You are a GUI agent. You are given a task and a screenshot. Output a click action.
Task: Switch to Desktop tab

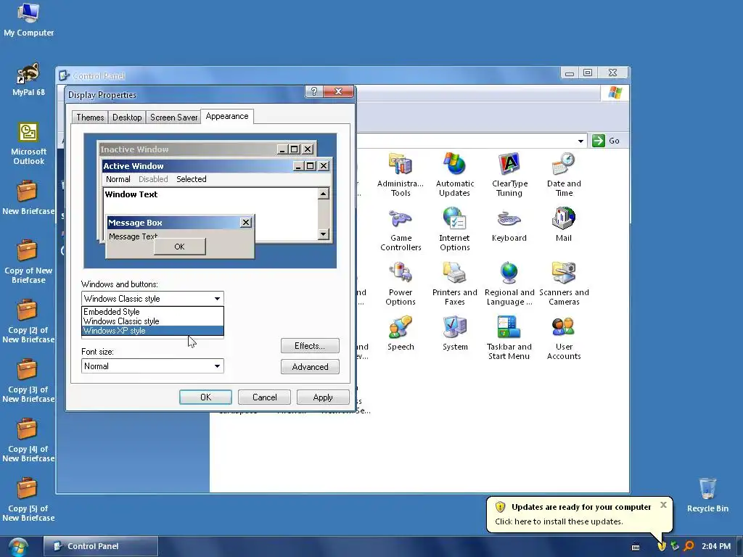point(127,117)
